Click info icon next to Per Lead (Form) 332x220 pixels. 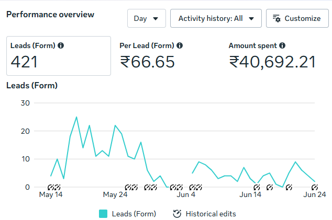tap(180, 45)
